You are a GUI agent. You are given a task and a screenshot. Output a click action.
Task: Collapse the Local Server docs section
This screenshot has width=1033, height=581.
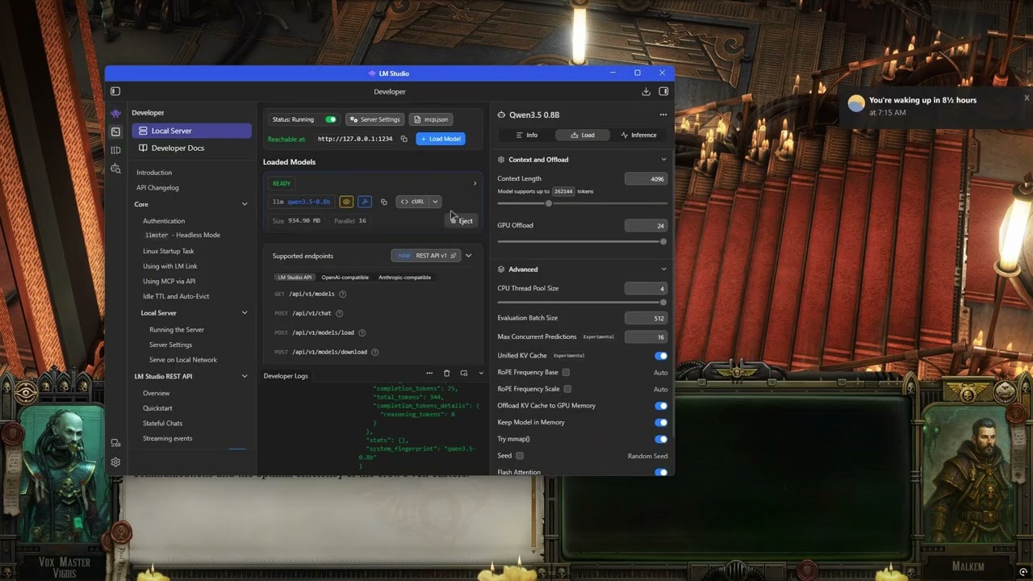(245, 313)
